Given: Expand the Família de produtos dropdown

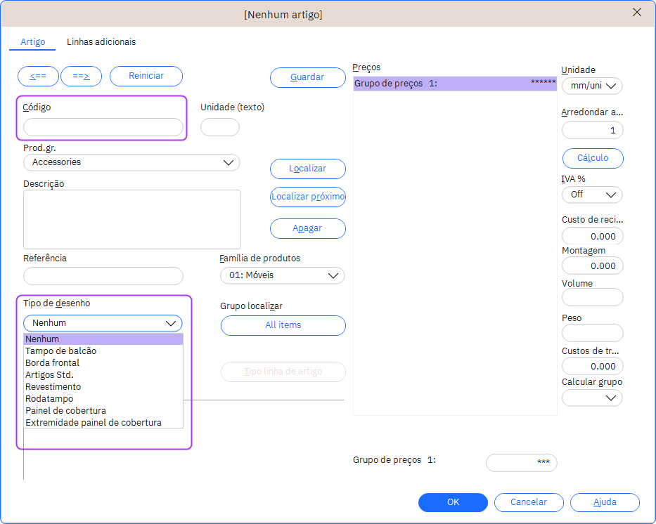Looking at the screenshot, I should click(282, 275).
